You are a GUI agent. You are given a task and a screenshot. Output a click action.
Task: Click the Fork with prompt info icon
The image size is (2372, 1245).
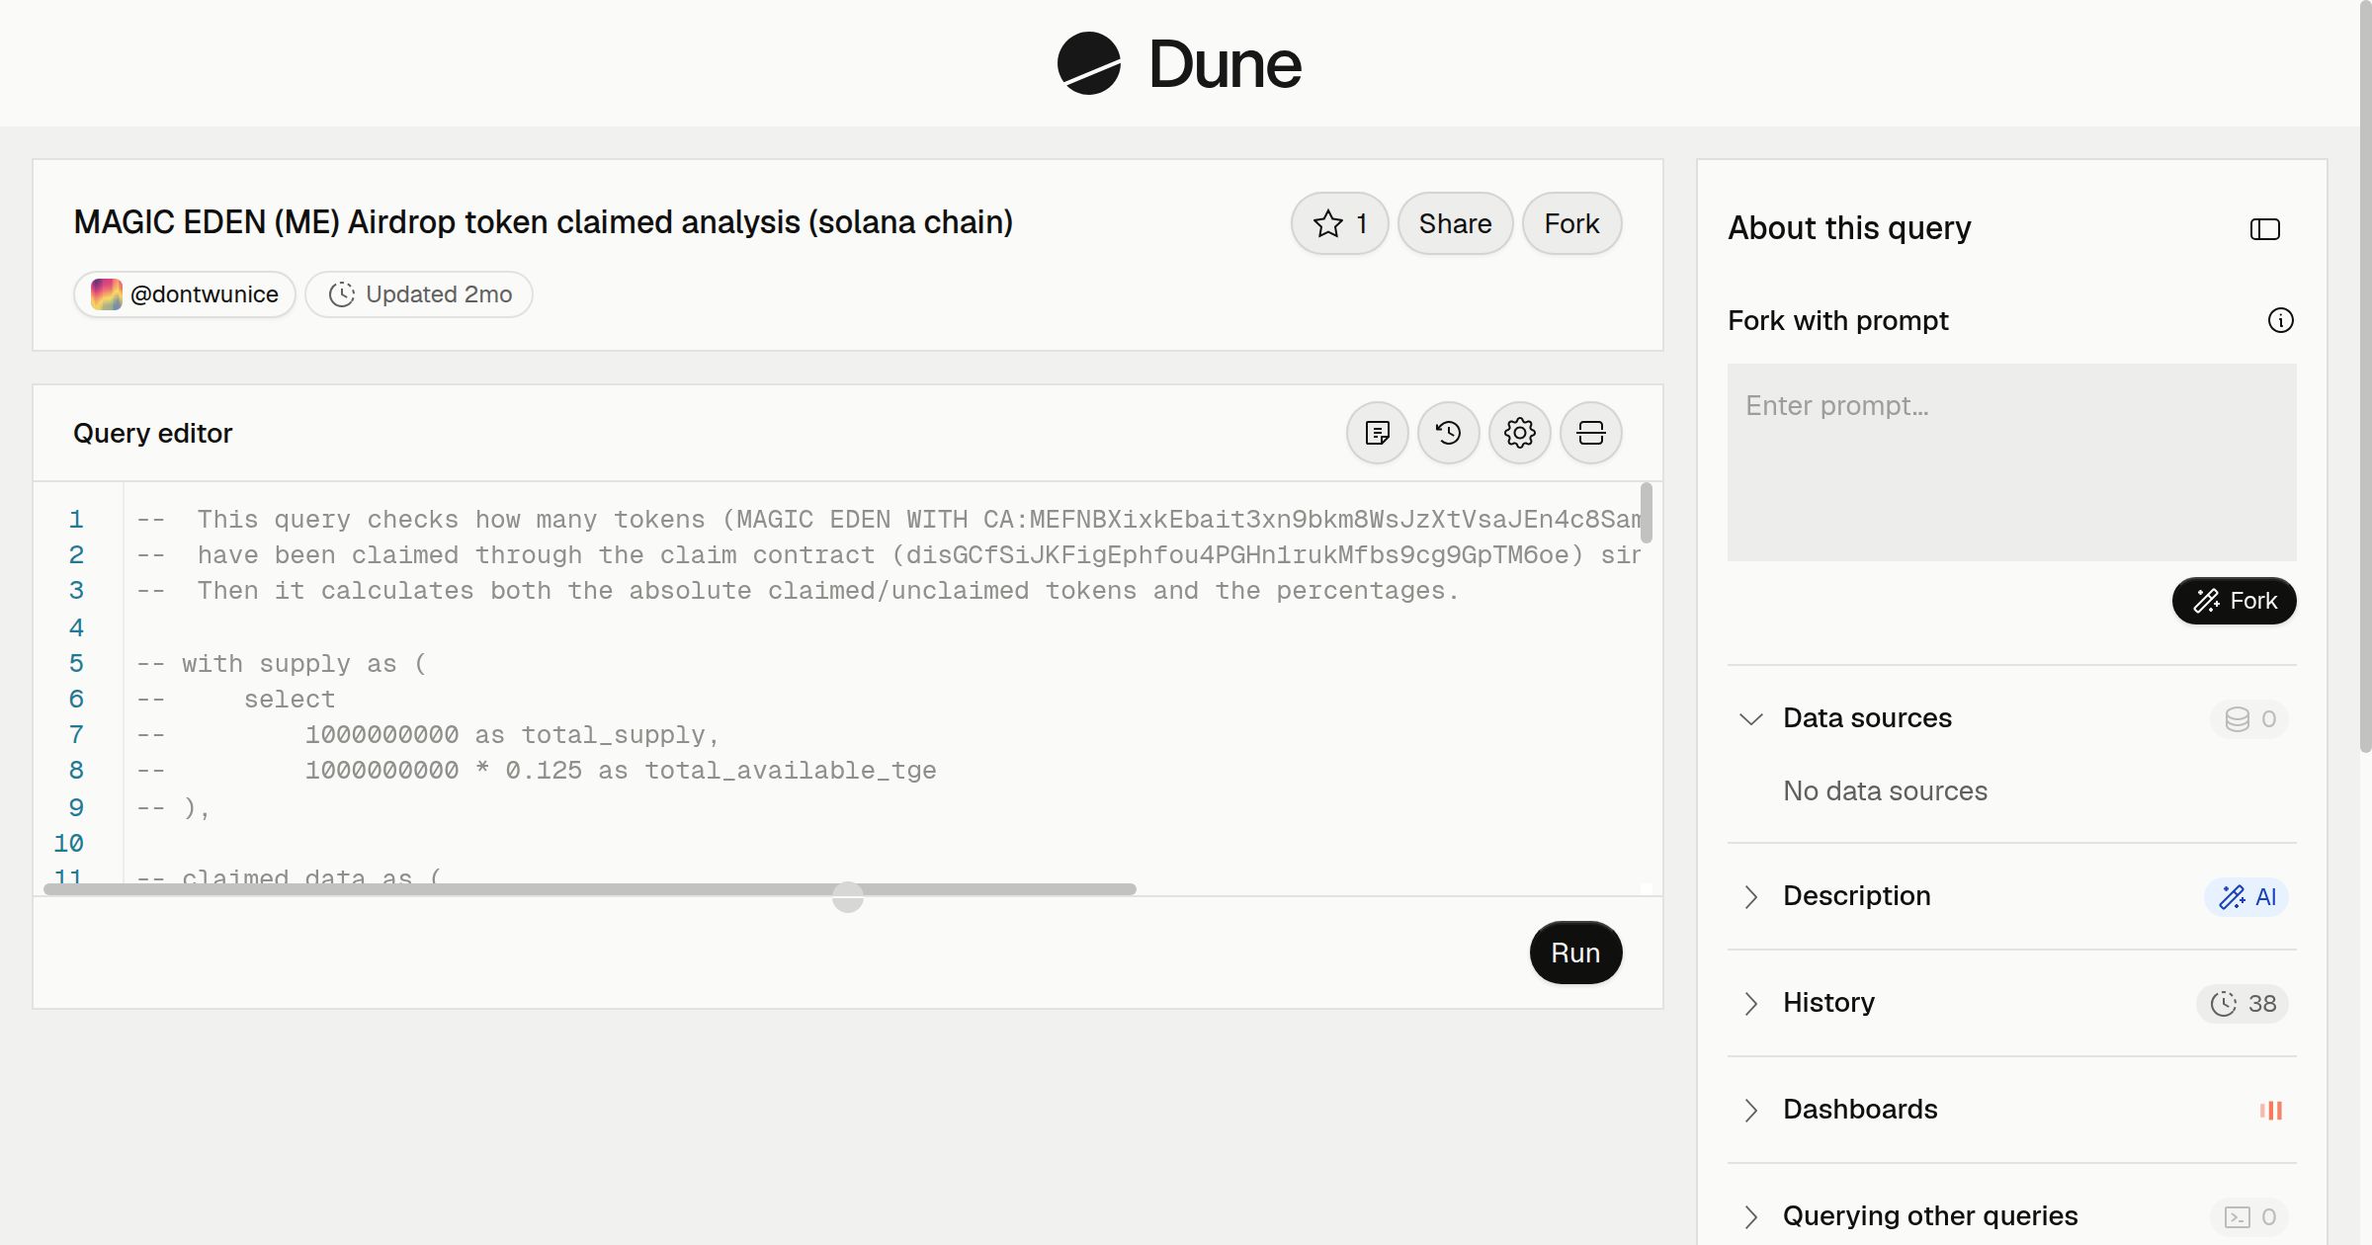pyautogui.click(x=2280, y=320)
